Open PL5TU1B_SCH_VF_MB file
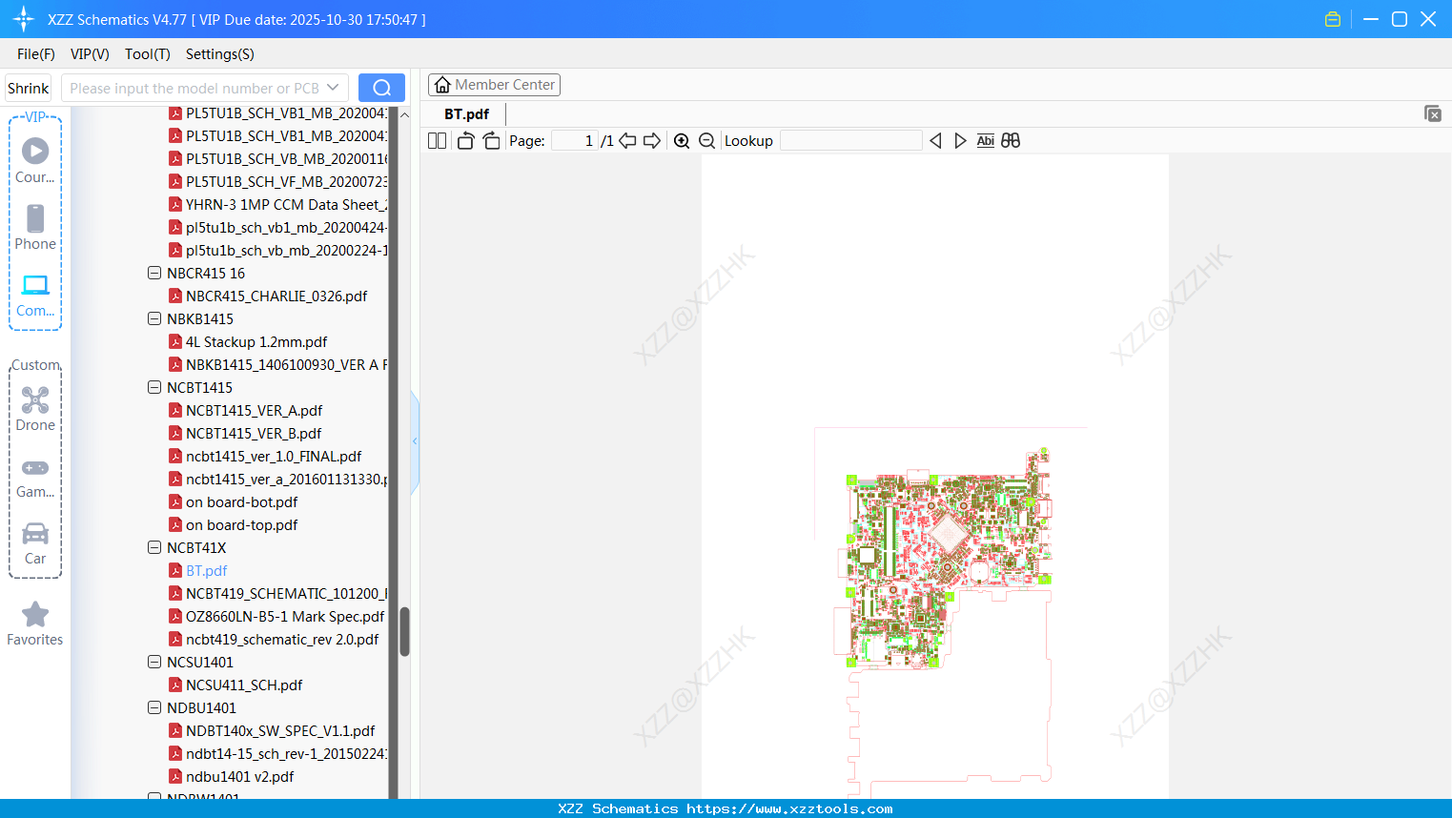The width and height of the screenshot is (1452, 818). [x=286, y=181]
